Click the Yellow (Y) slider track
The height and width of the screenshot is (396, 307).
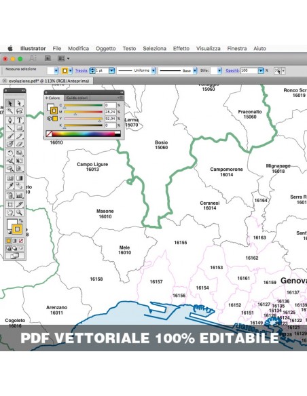83,119
